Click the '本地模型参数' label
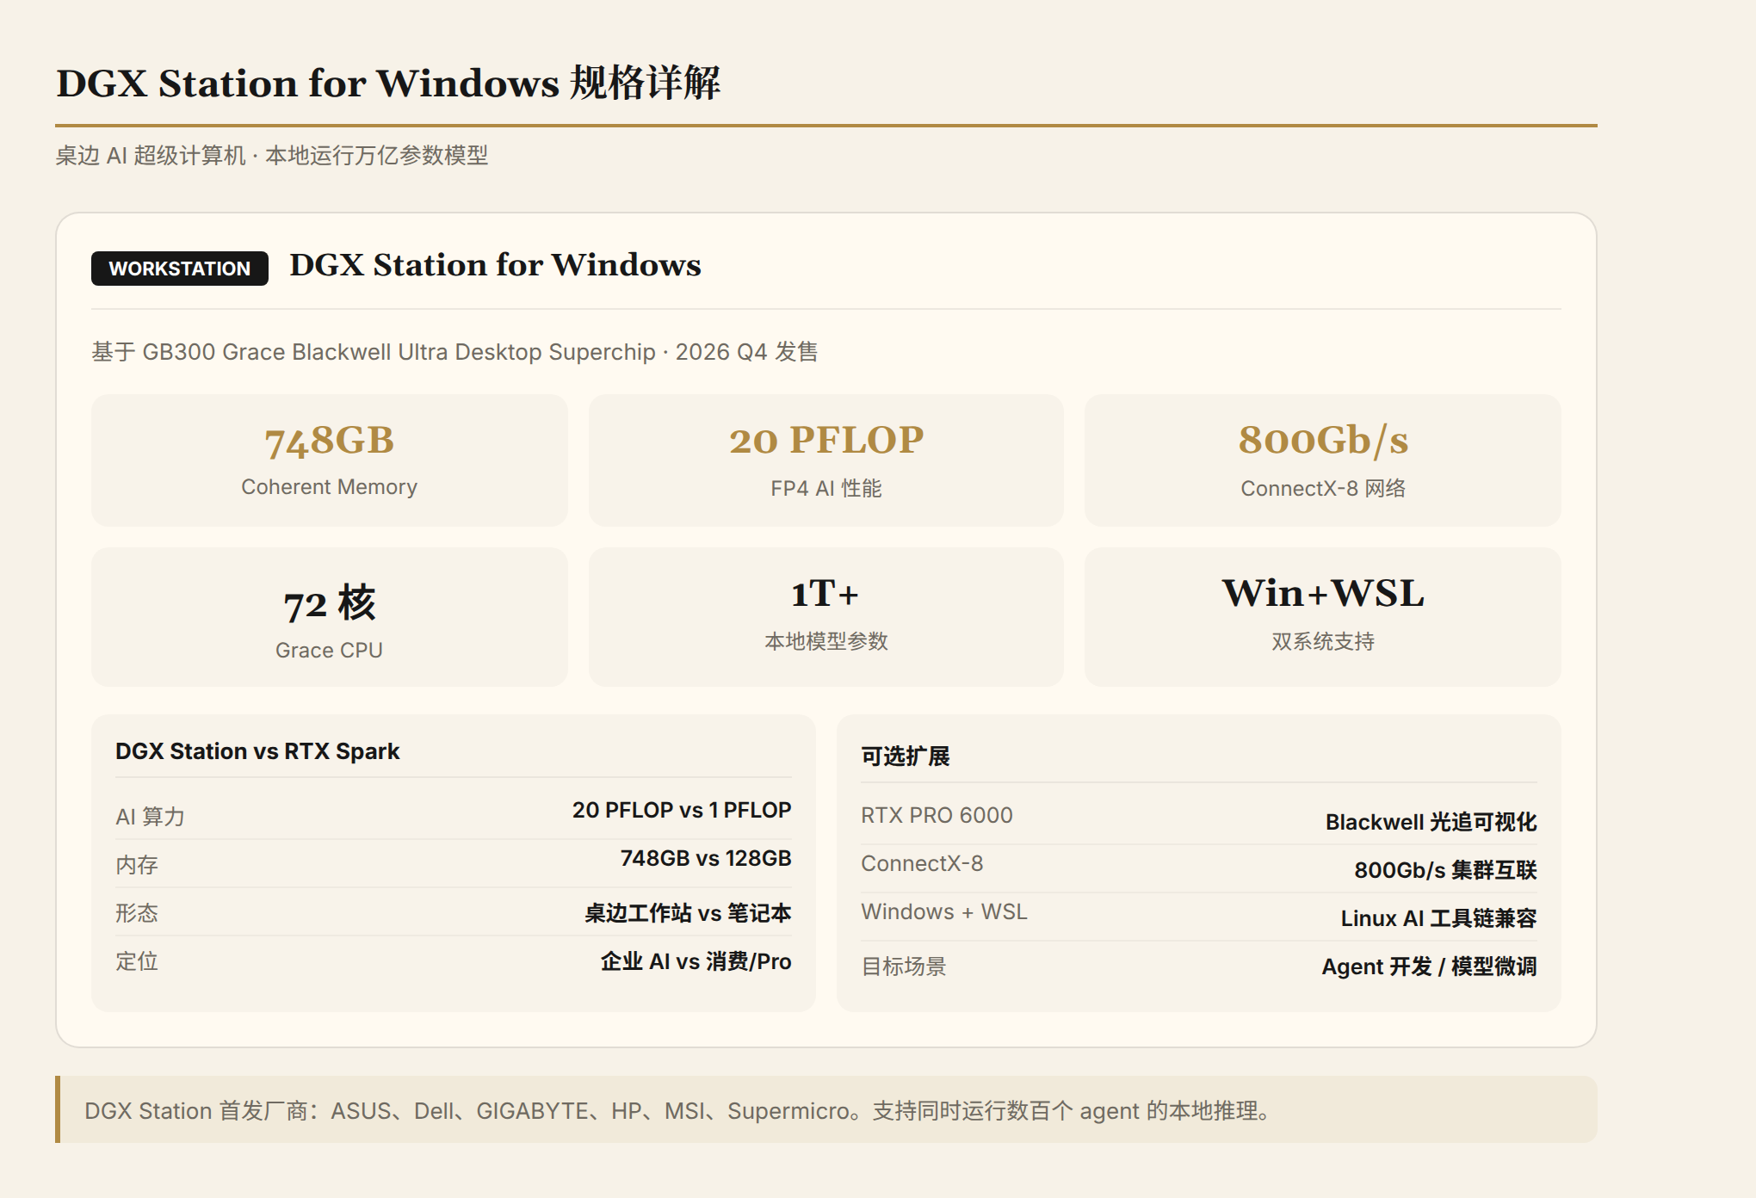1756x1198 pixels. (826, 641)
